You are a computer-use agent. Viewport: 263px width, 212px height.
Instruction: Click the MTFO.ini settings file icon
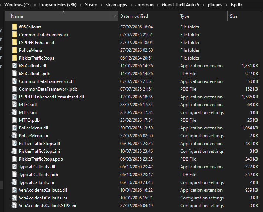14,112
